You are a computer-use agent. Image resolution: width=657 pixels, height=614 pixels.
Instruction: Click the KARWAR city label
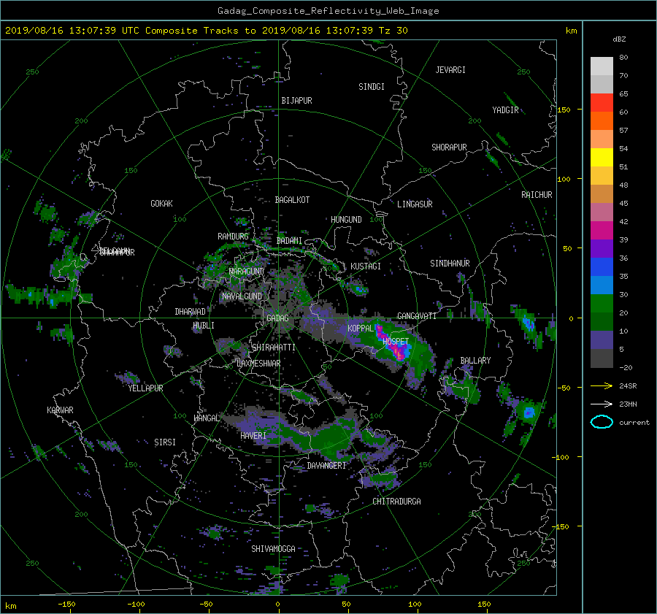pos(60,410)
